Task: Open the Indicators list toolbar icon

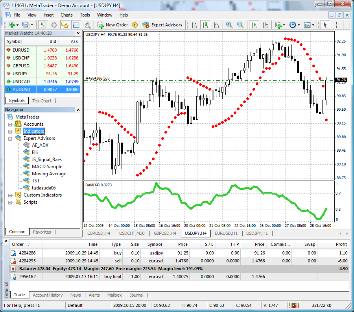Action: [x=278, y=25]
